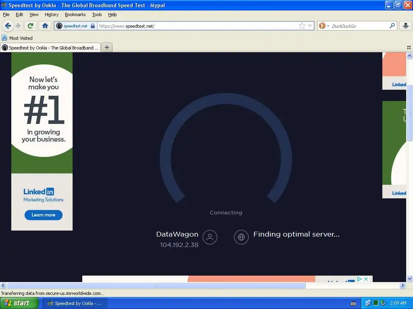Image resolution: width=413 pixels, height=309 pixels.
Task: Click the IP address 104.192.2.38
Action: click(x=179, y=245)
